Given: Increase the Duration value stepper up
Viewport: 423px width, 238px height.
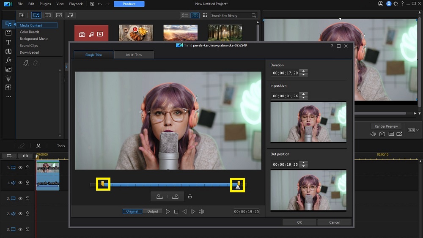Looking at the screenshot, I should click(303, 71).
